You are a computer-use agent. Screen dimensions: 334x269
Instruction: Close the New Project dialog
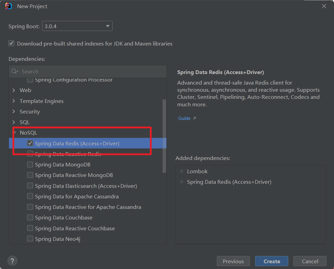[324, 6]
